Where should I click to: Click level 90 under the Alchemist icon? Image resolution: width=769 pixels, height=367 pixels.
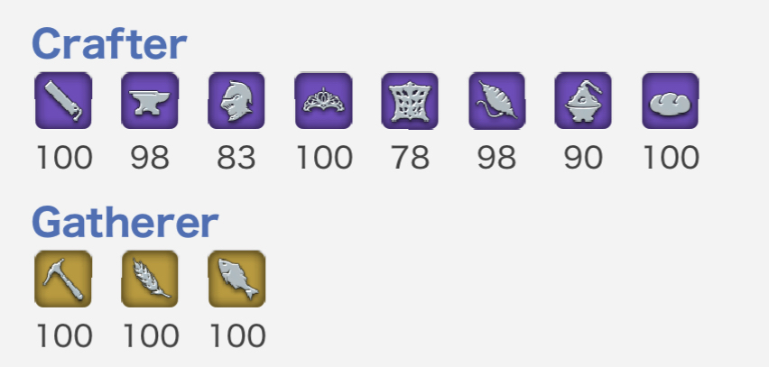point(583,158)
